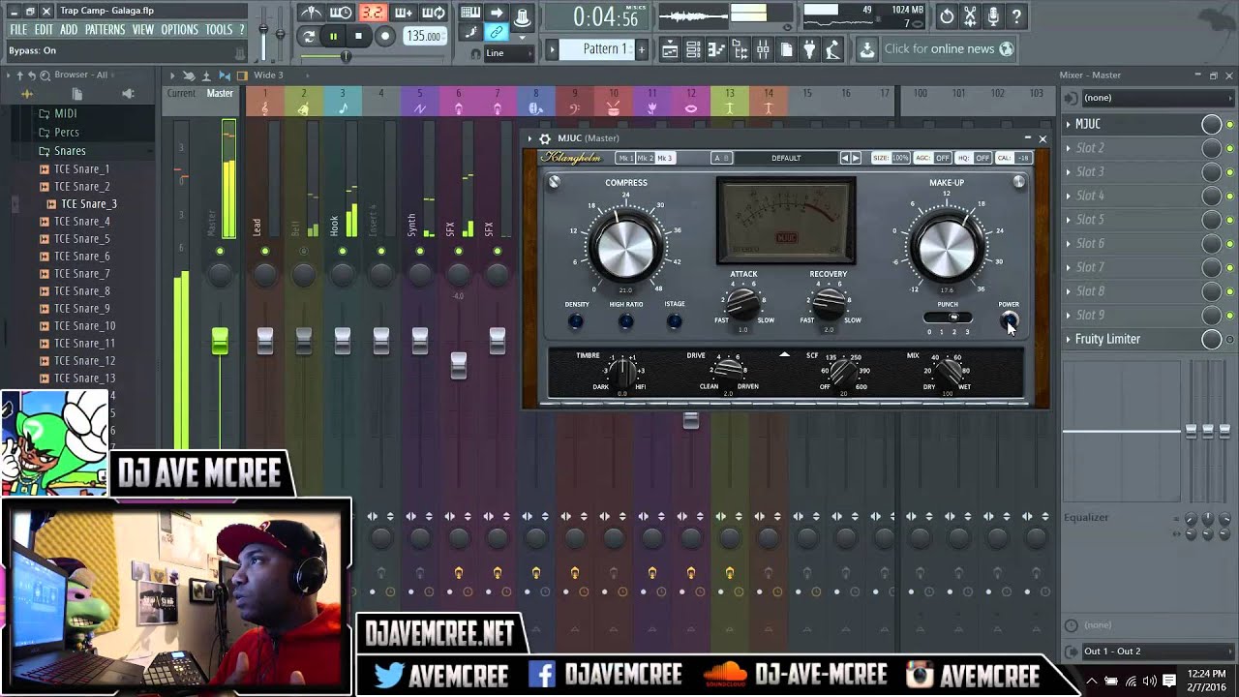
Task: Click the pause playback button
Action: point(333,37)
